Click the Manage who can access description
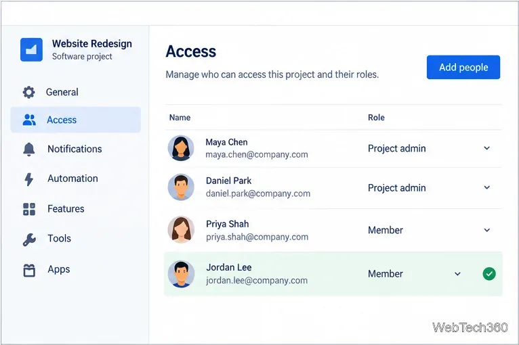 [272, 74]
